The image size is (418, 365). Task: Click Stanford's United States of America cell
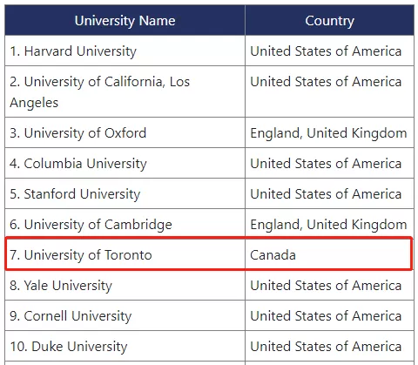point(329,193)
